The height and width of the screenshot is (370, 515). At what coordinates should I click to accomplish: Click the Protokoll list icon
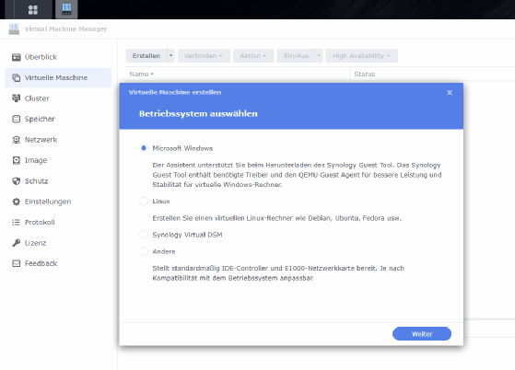(16, 222)
